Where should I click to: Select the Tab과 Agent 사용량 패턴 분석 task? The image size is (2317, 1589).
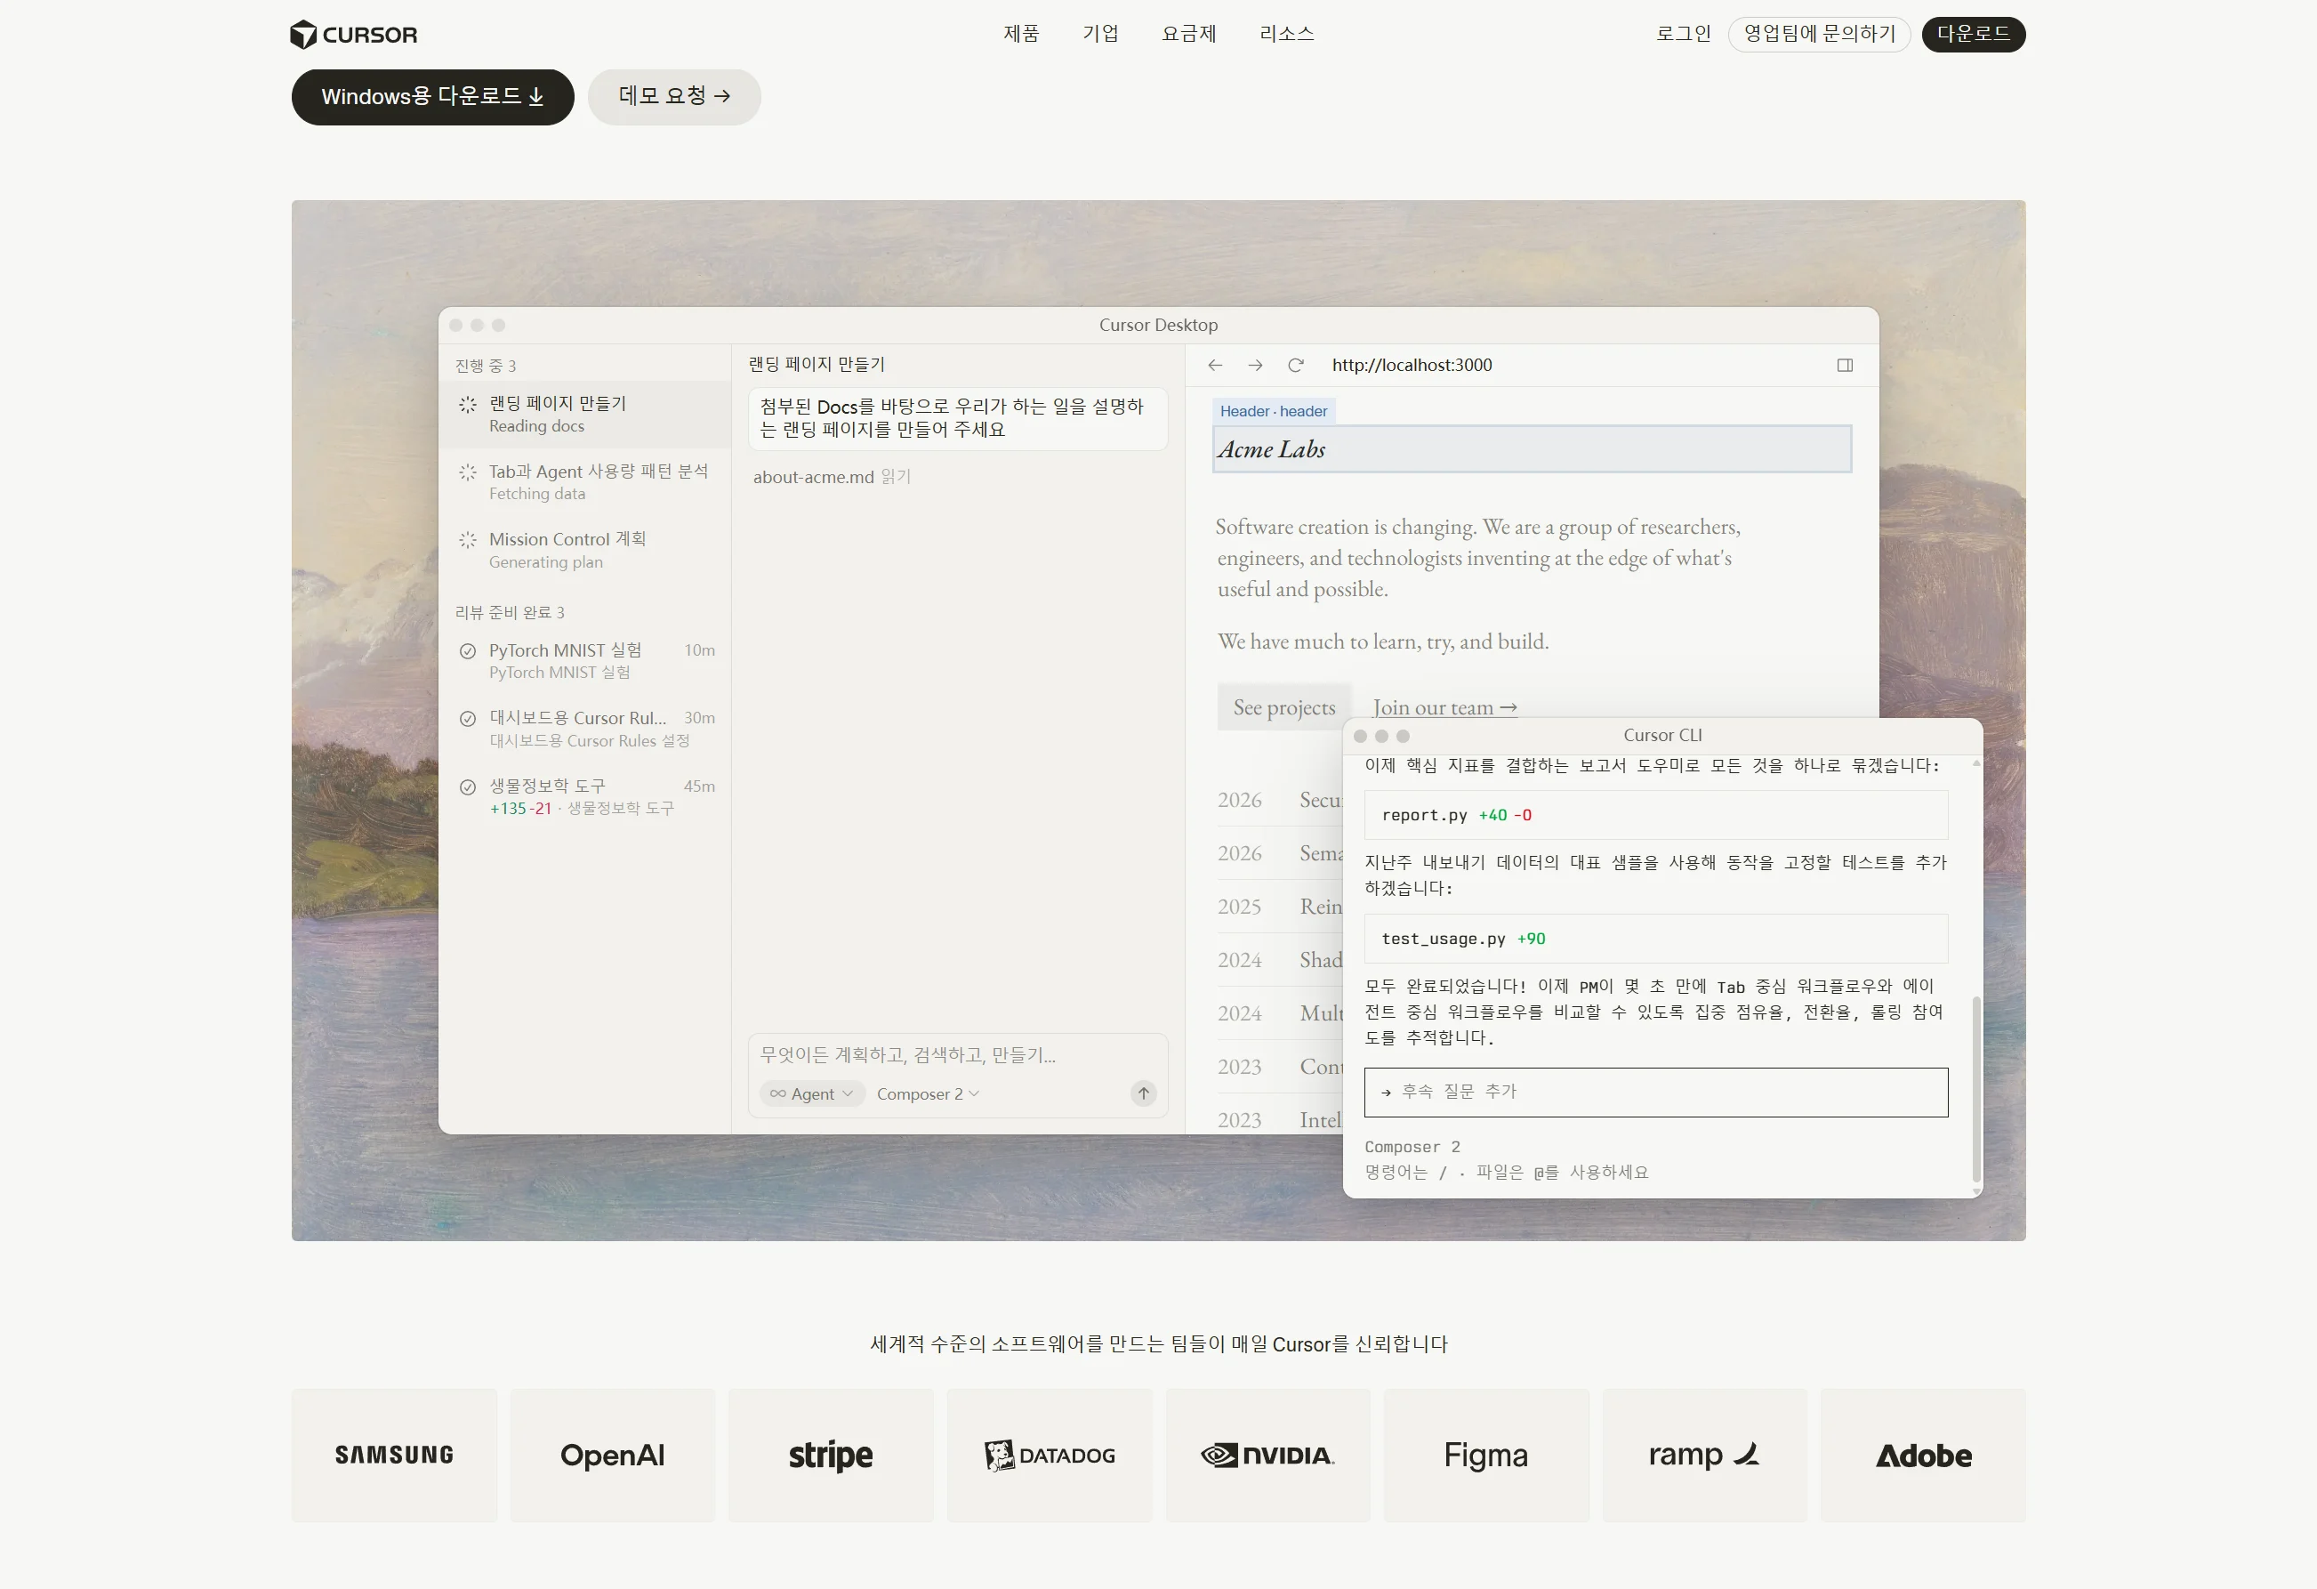[x=585, y=482]
